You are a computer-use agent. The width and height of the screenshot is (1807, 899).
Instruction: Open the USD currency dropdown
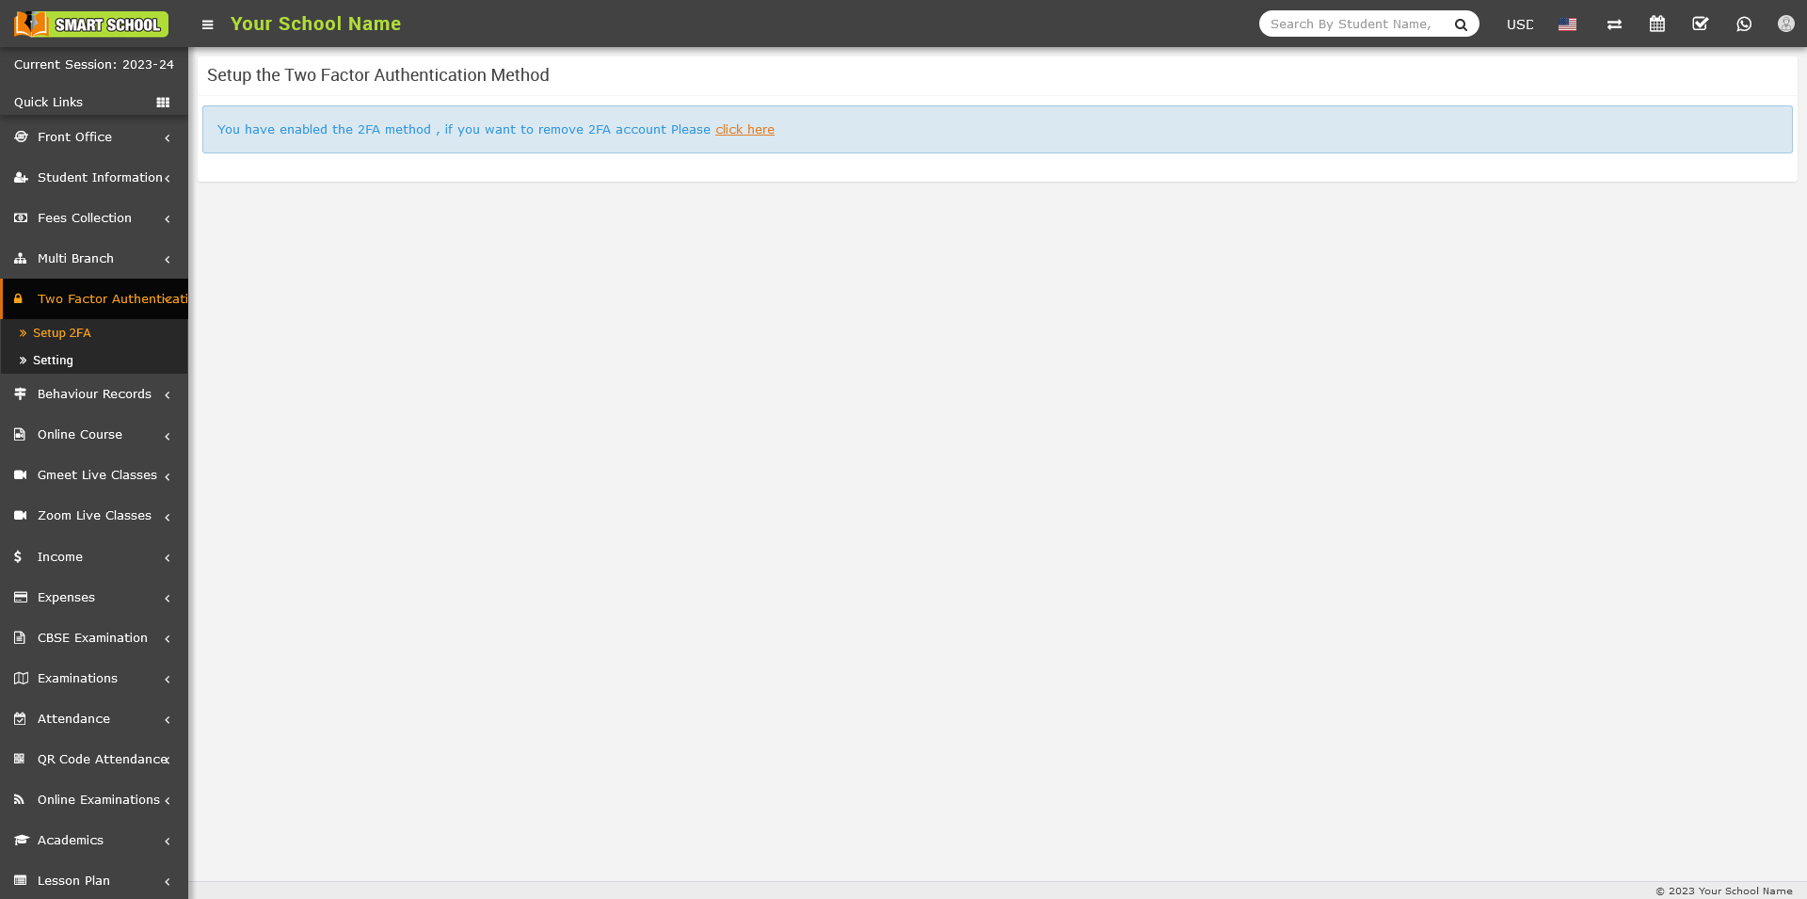pos(1519,24)
